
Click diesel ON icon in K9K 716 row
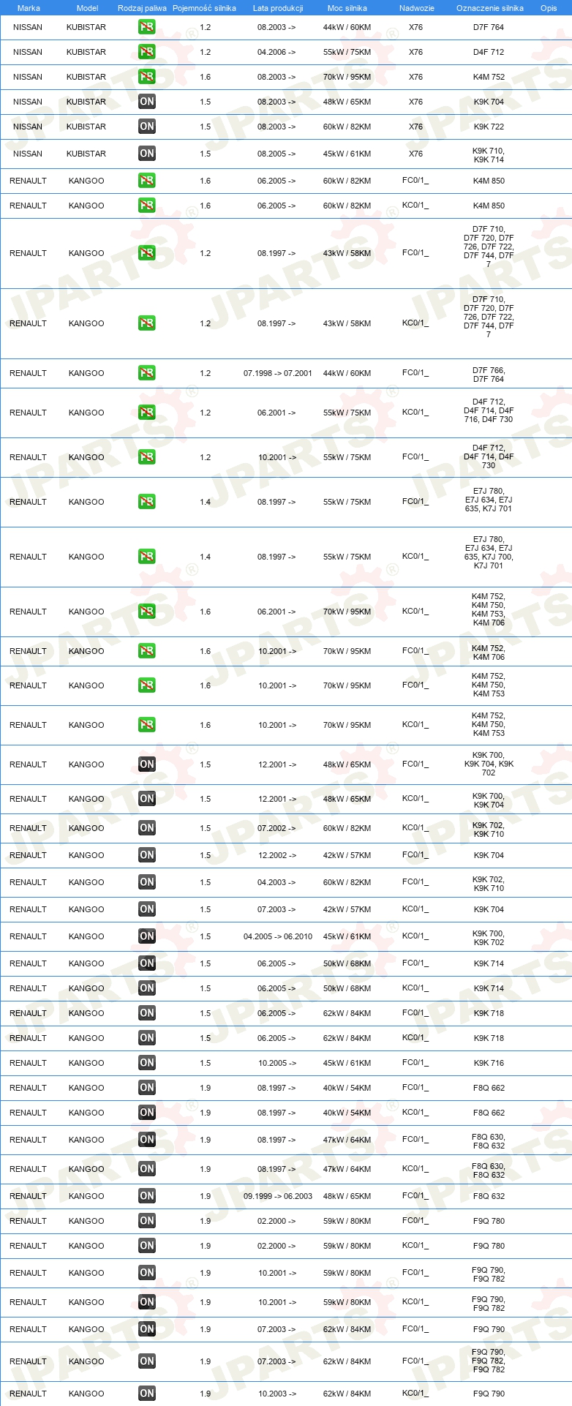tap(147, 1063)
